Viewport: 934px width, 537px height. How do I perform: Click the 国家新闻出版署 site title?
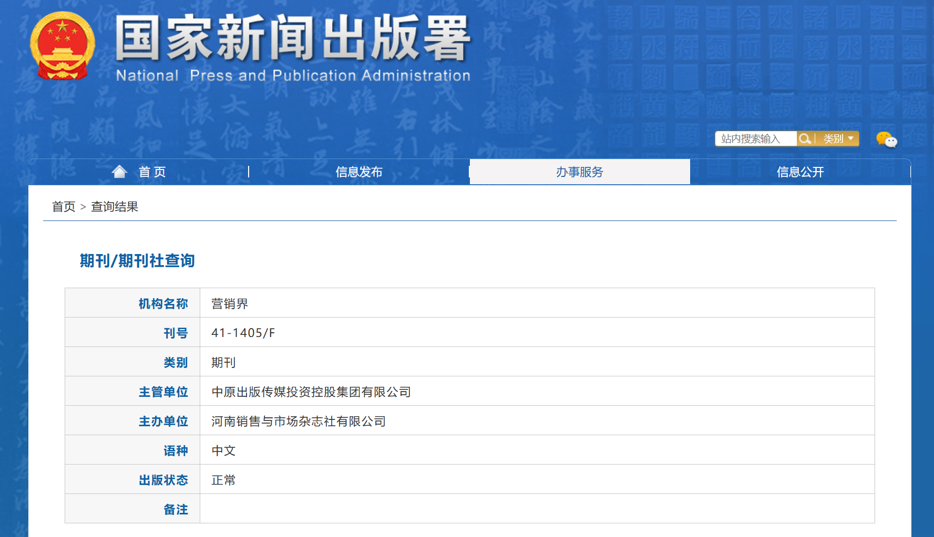[x=292, y=38]
